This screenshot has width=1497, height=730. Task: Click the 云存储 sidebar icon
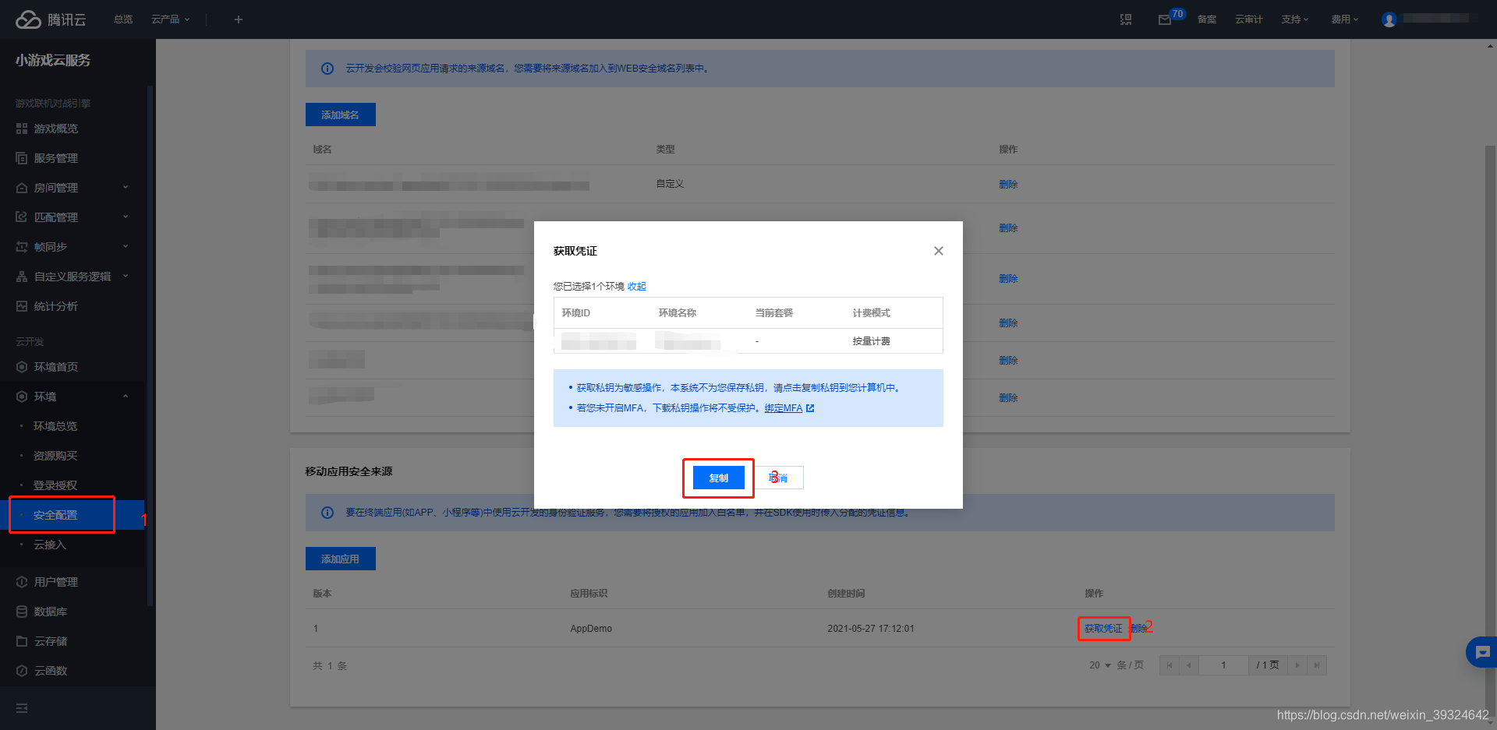pos(22,641)
